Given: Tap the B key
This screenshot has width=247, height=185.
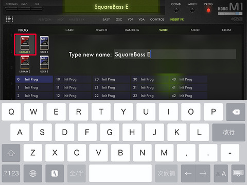Looking at the screenshot, I should pyautogui.click(x=120, y=153).
